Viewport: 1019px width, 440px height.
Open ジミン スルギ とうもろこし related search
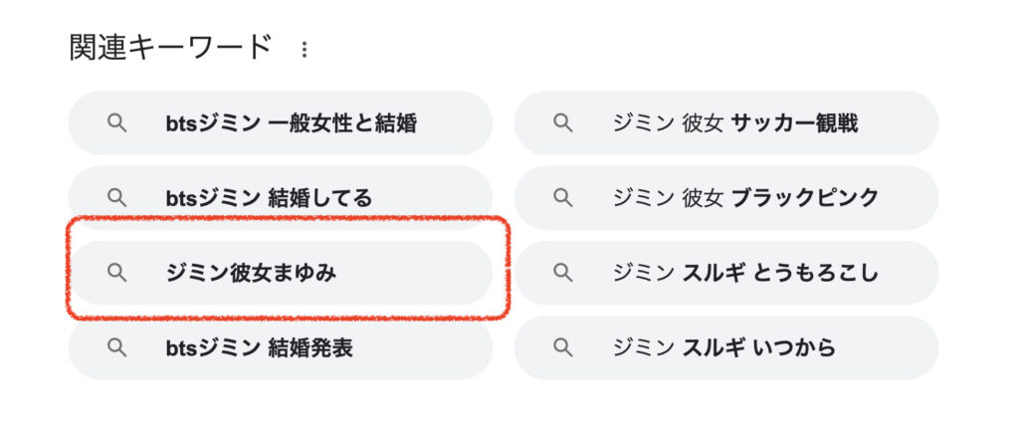click(x=746, y=273)
